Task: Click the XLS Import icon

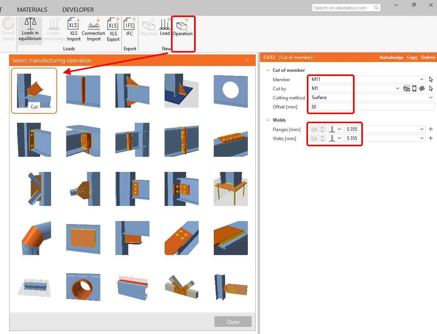Action: point(73,29)
